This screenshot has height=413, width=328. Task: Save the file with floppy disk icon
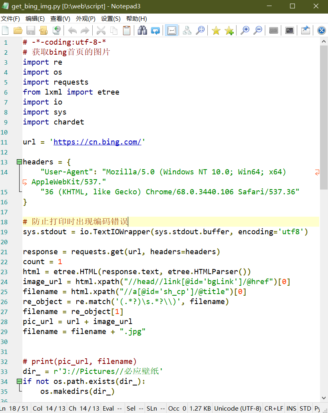coord(31,31)
